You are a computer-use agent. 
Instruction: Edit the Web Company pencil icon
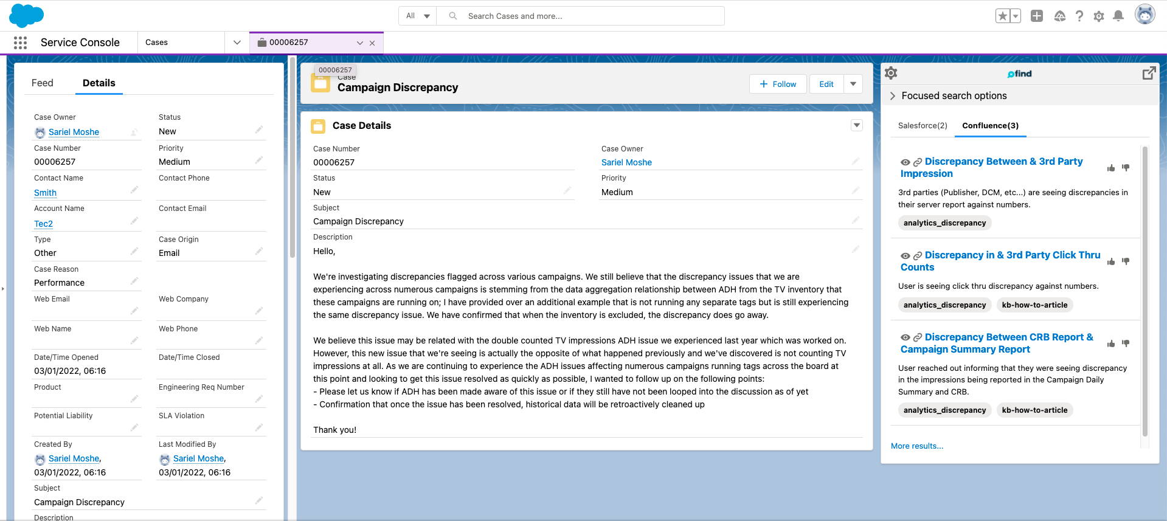click(x=258, y=311)
